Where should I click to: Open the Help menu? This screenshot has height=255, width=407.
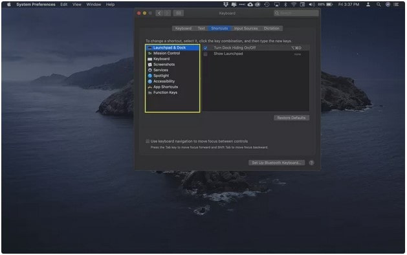110,5
